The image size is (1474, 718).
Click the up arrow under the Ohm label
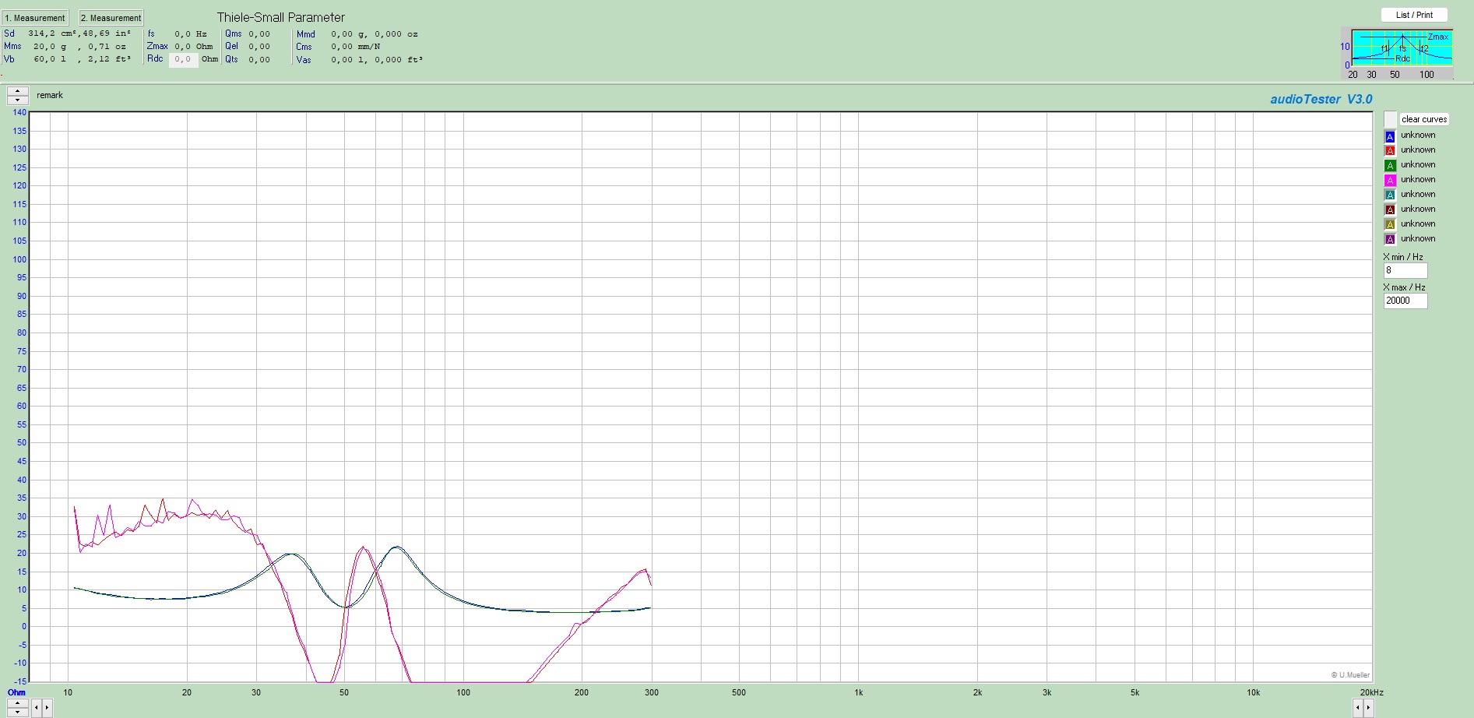[x=16, y=703]
